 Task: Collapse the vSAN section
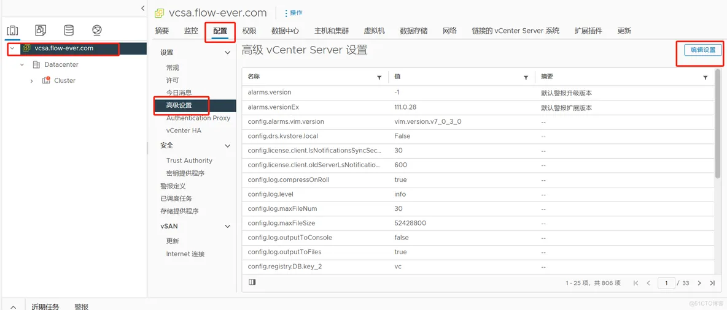(227, 226)
